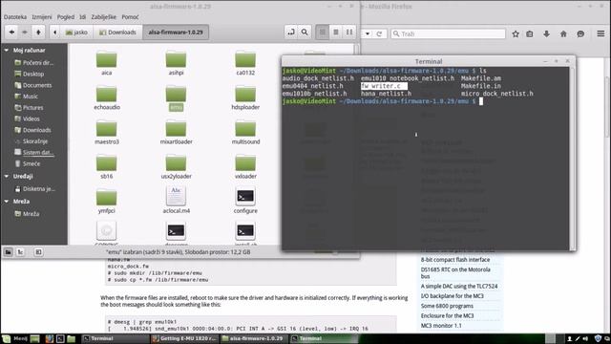This screenshot has width=611, height=344.
Task: Open the echoaudio folder
Action: pyautogui.click(x=106, y=97)
